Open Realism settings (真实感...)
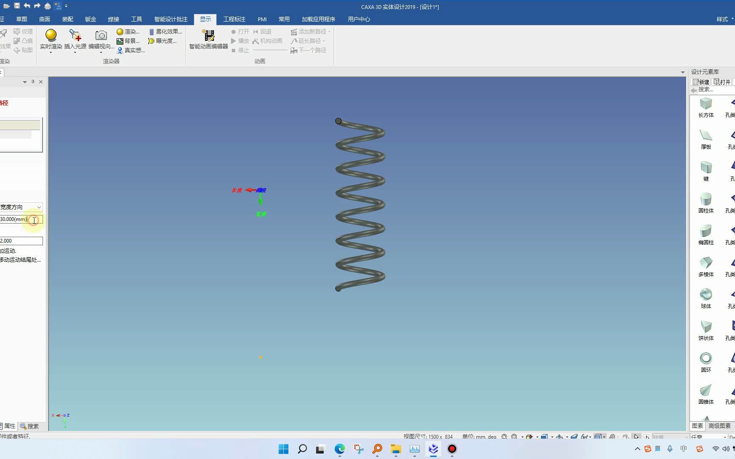 [x=131, y=50]
